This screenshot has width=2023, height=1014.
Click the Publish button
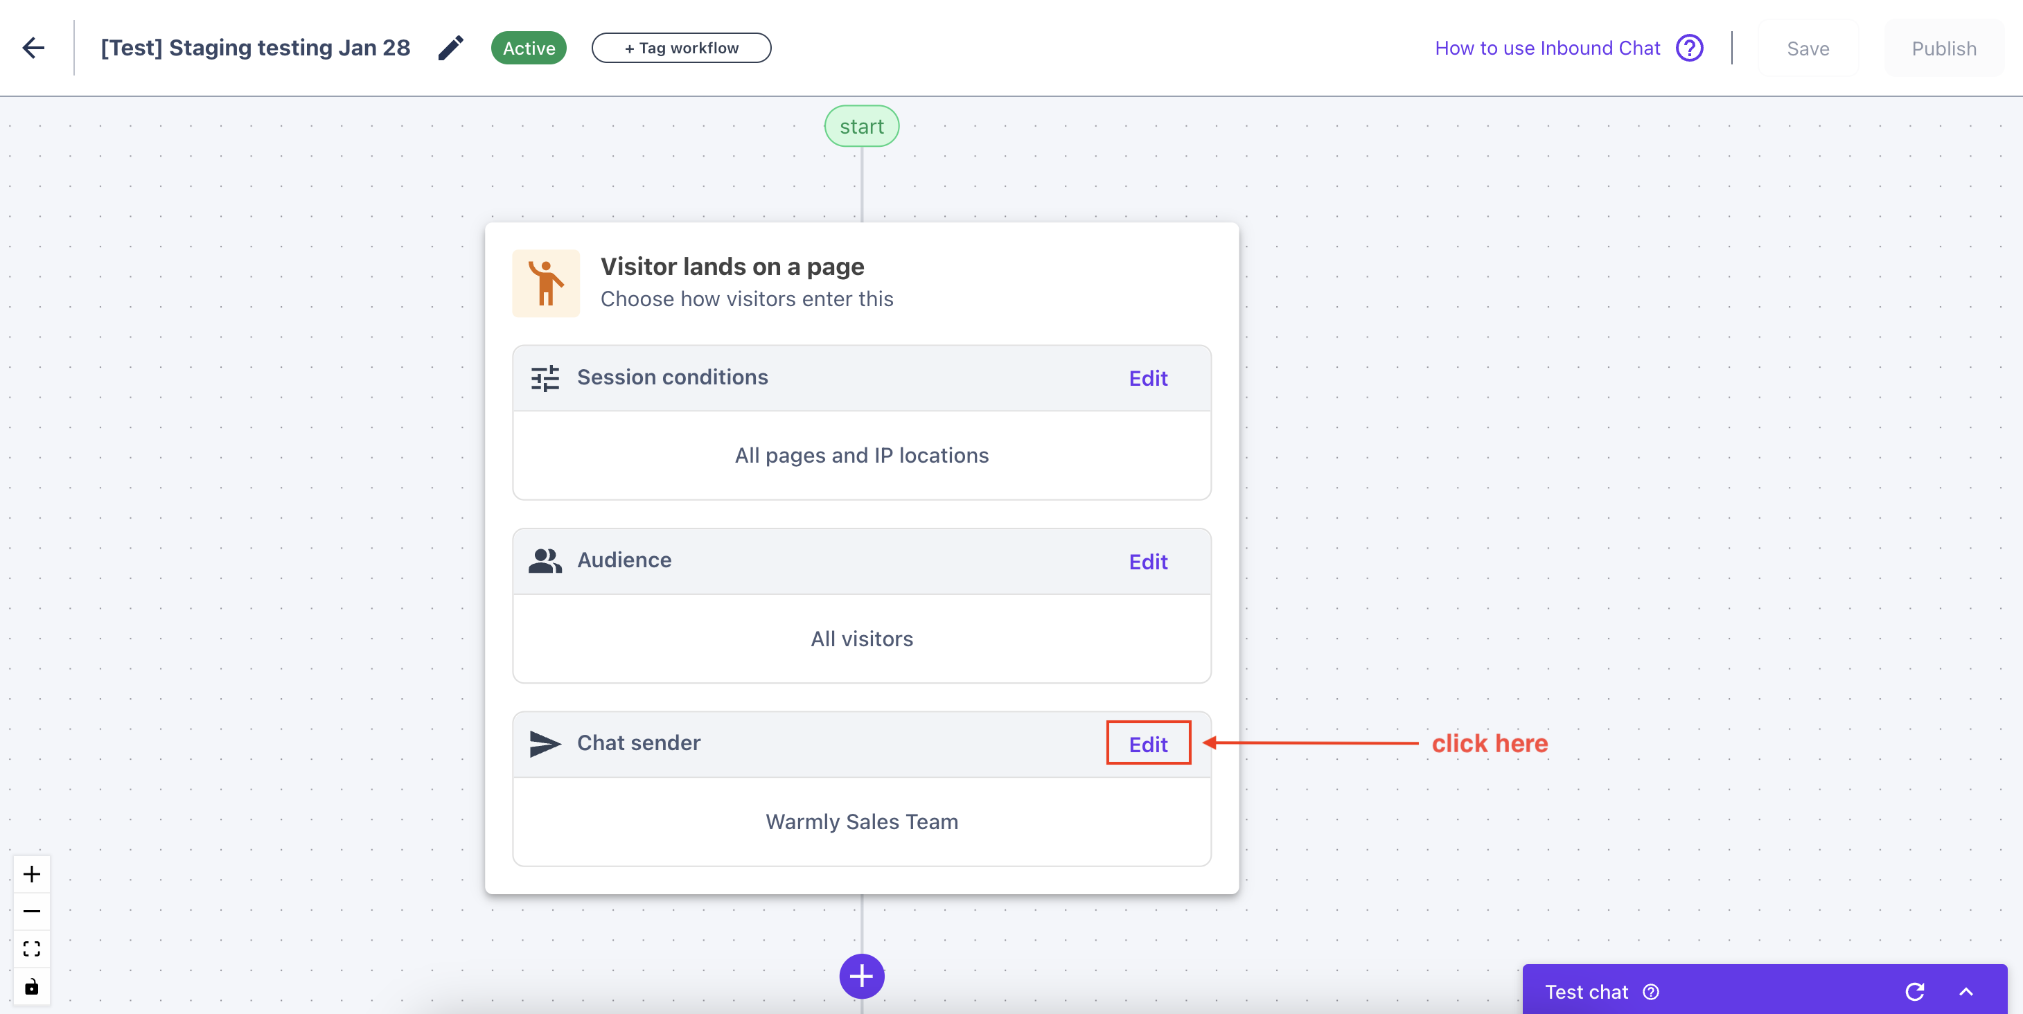coord(1944,48)
